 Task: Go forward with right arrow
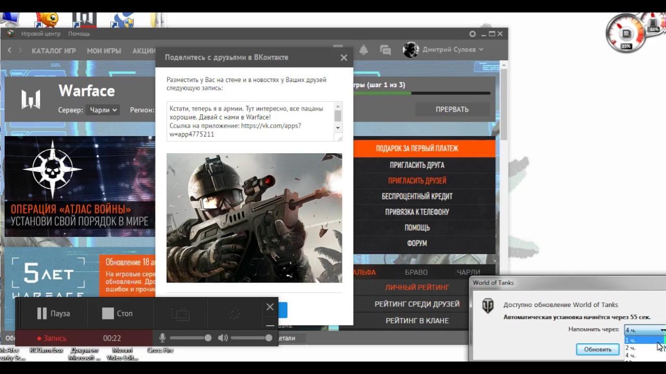[x=20, y=50]
